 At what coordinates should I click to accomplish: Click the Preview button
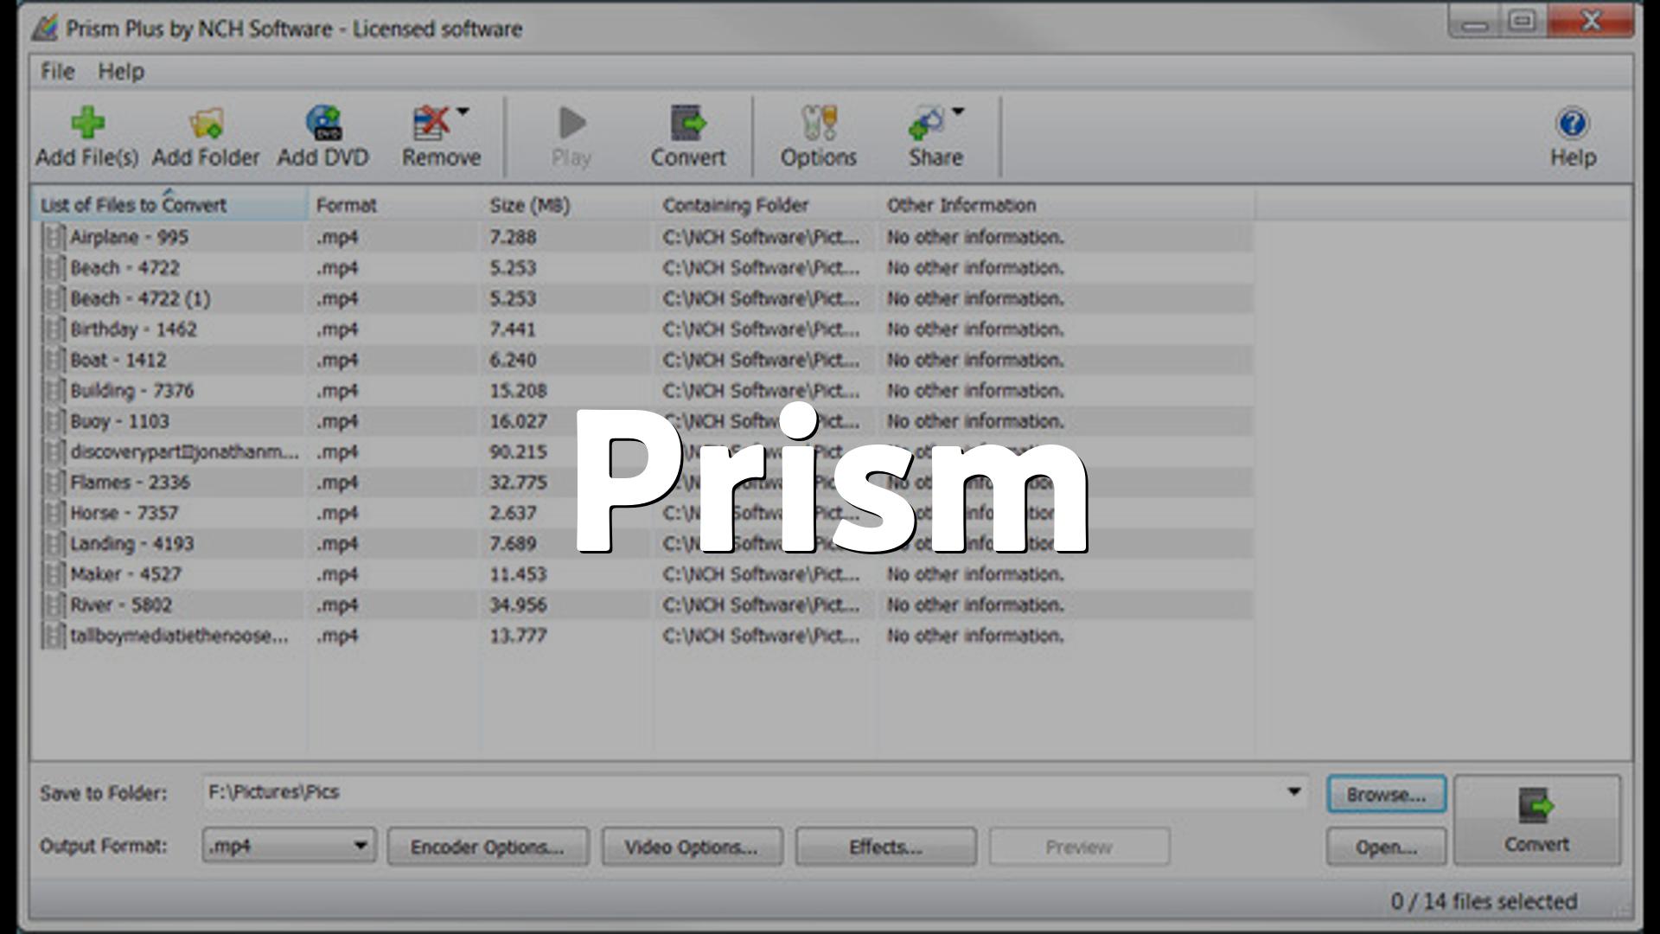pyautogui.click(x=1079, y=847)
